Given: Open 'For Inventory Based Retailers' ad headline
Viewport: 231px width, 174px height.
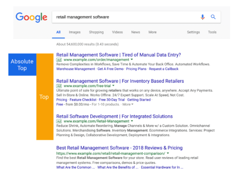Looking at the screenshot, I should (120, 81).
